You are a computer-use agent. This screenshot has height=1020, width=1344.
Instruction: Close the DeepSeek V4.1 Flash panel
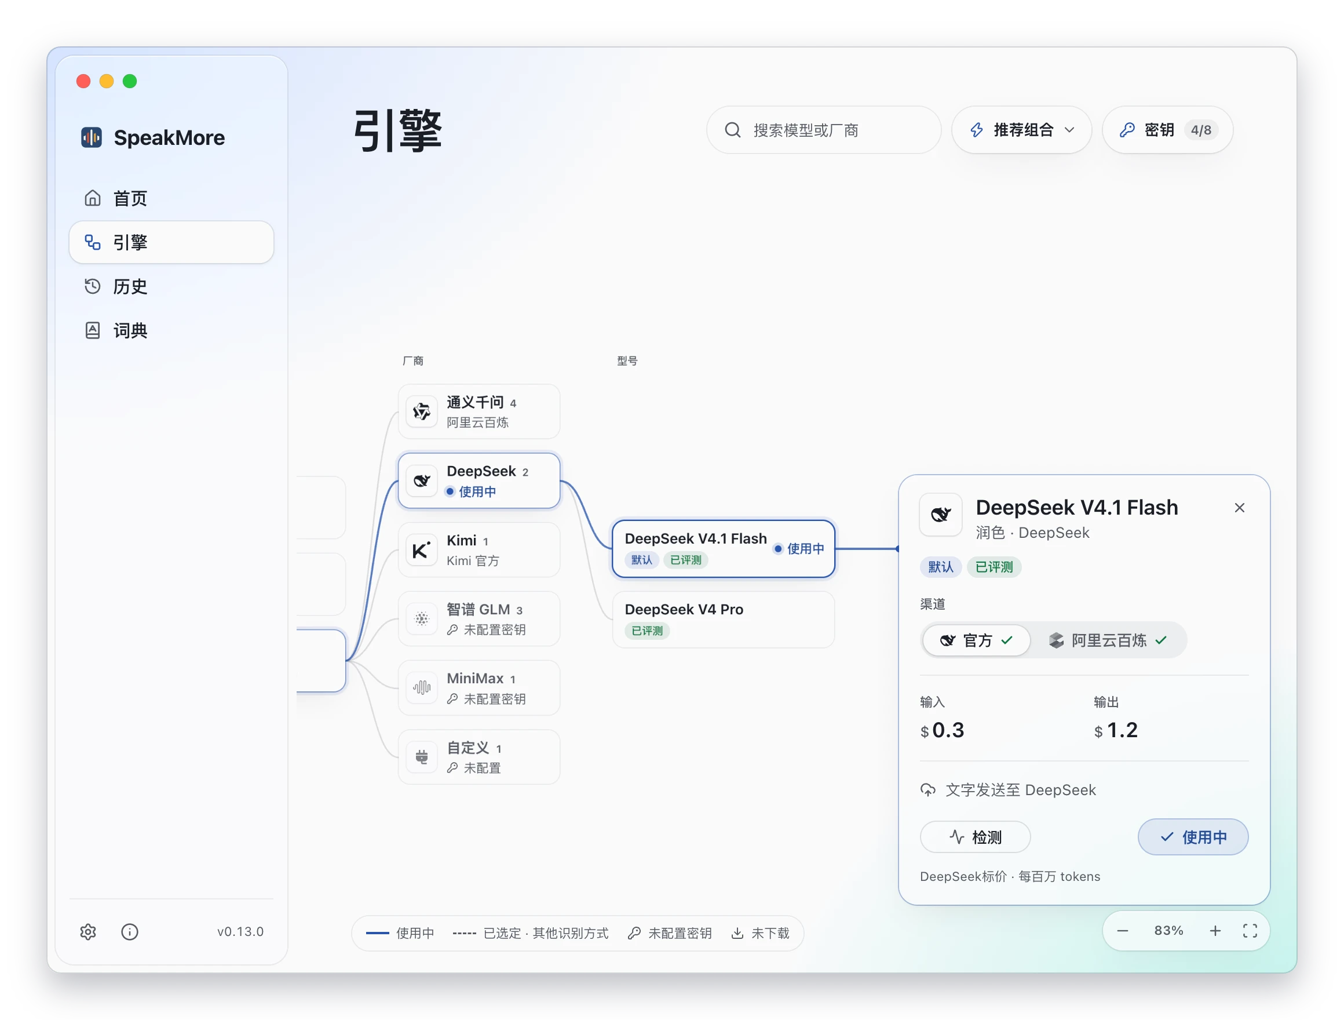(1240, 508)
